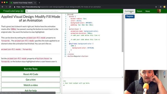The height and width of the screenshot is (94, 167).
Task: Click the macOS green fullscreen button
Action: (7, 2)
